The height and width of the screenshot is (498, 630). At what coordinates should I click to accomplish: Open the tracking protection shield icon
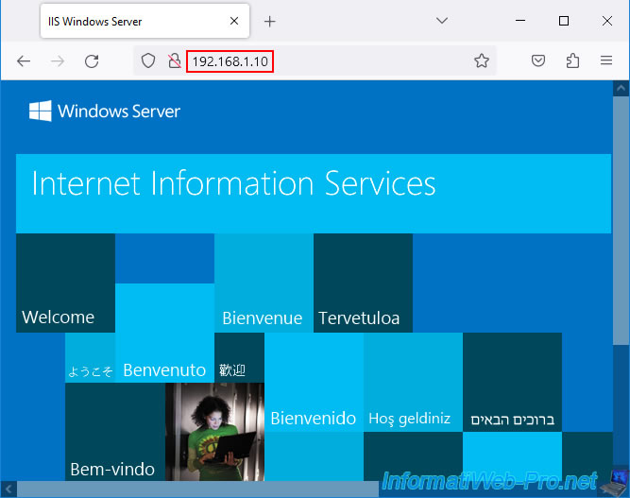[x=148, y=60]
